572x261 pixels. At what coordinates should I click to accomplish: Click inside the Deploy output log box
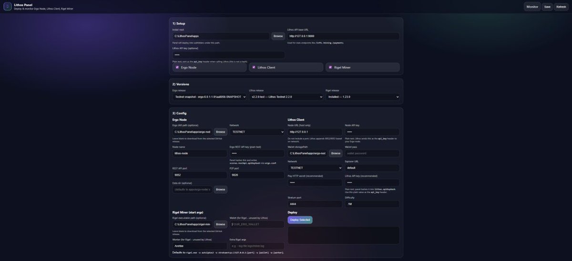344,235
